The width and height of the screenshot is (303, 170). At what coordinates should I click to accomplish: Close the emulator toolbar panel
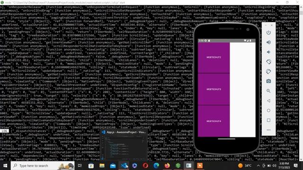tap(272, 25)
